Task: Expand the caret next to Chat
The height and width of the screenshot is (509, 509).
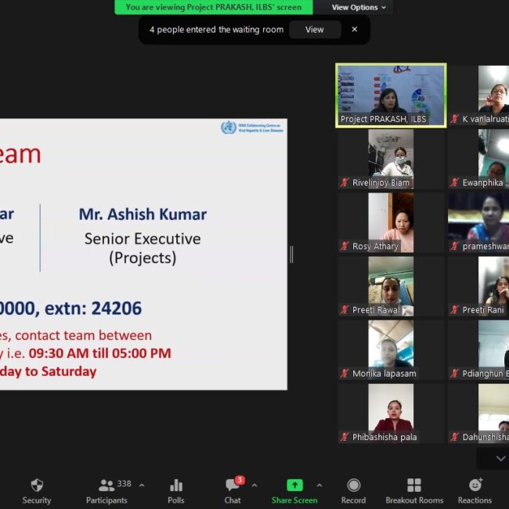Action: tap(254, 485)
